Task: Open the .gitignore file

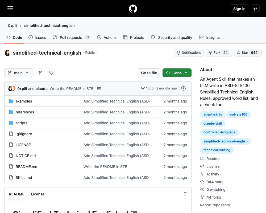Action: coord(24,134)
